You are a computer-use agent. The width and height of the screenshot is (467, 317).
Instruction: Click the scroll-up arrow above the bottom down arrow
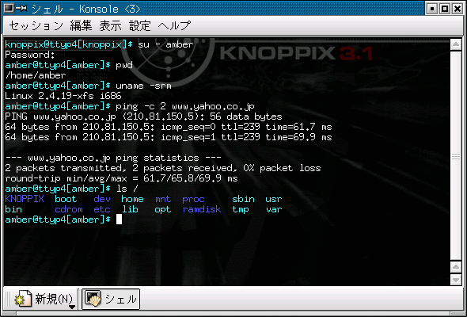tap(456, 267)
